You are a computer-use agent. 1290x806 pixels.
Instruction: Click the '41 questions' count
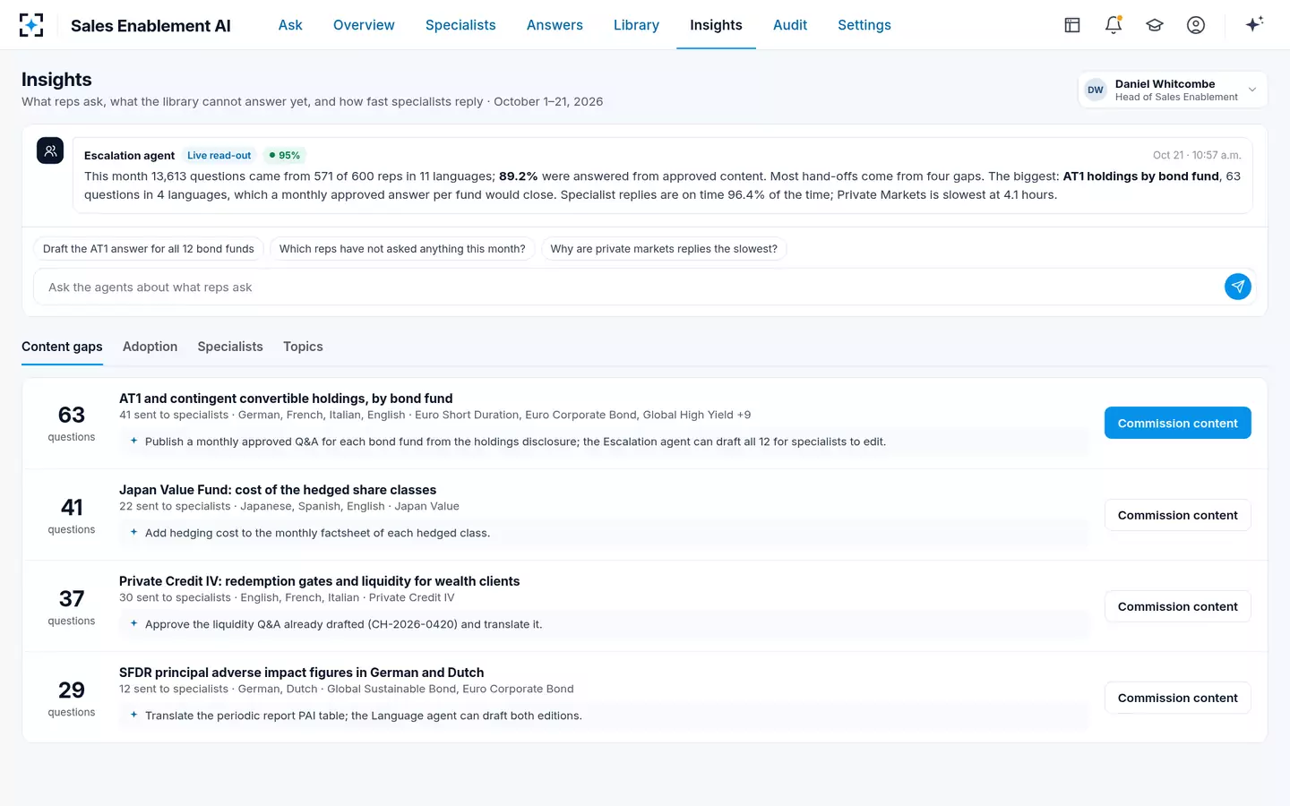pyautogui.click(x=72, y=515)
